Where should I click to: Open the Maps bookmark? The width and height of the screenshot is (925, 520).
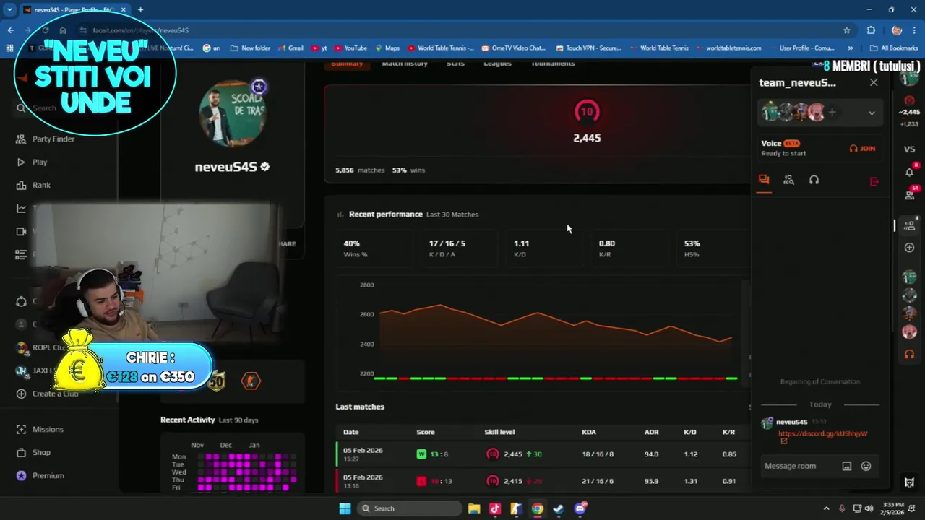387,48
